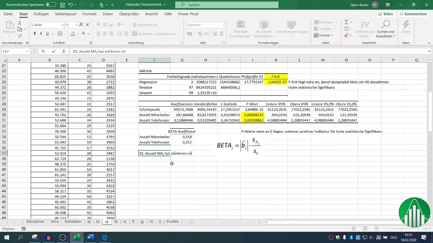Click the Ideen lightning icon

tap(406, 27)
